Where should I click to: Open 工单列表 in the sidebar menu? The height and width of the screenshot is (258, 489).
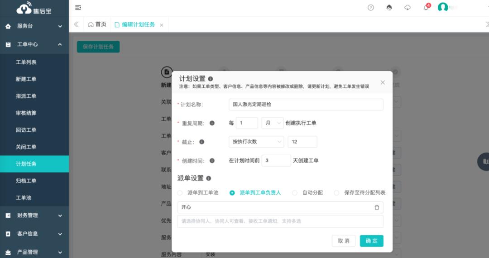pyautogui.click(x=26, y=62)
